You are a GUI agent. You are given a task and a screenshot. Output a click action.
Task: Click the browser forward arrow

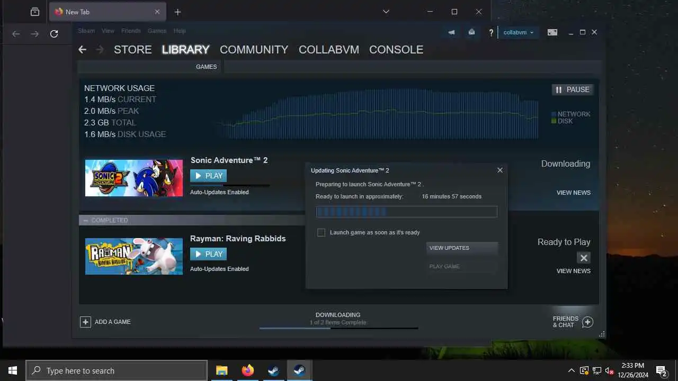pos(35,34)
